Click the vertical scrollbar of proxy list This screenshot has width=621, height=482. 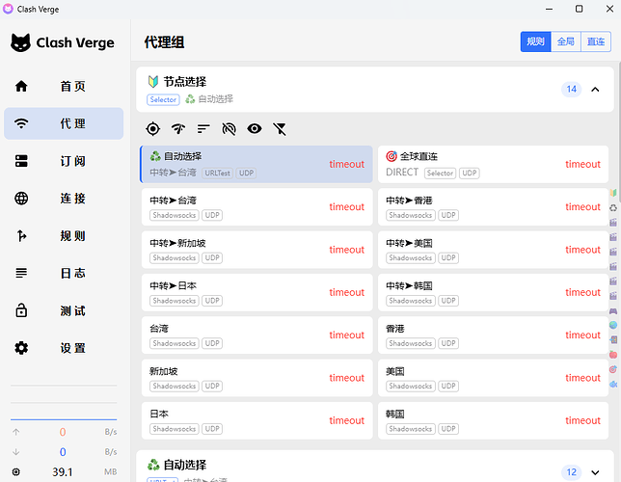[619, 126]
